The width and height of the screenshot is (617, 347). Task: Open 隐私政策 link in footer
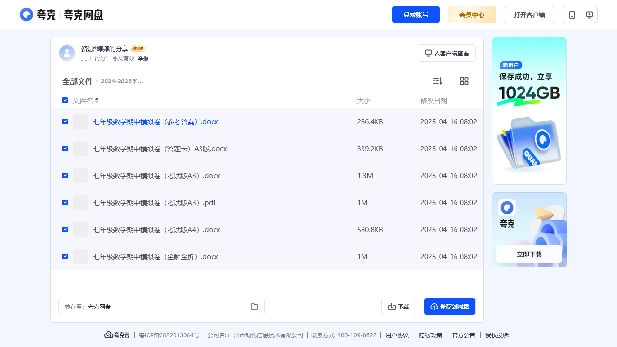point(430,335)
